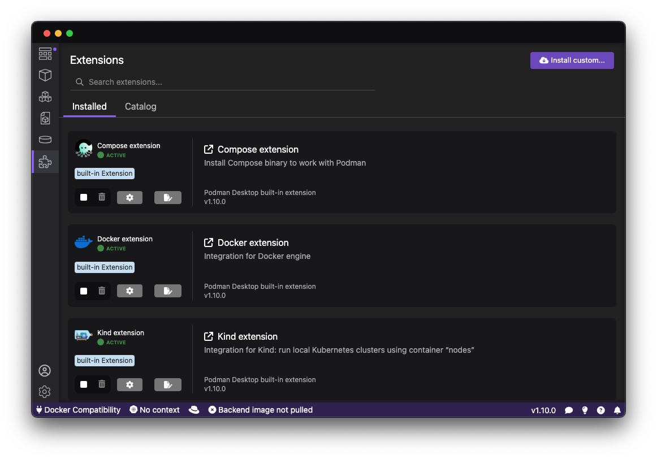Go to Pods via sidebar icon
657x459 pixels.
point(45,97)
